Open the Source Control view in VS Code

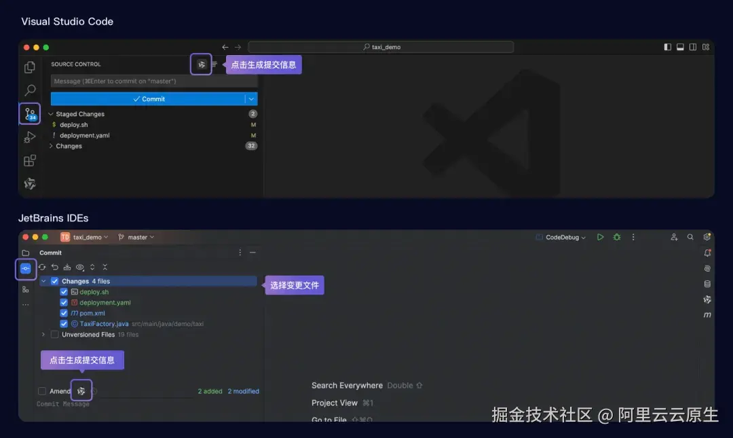(x=29, y=113)
